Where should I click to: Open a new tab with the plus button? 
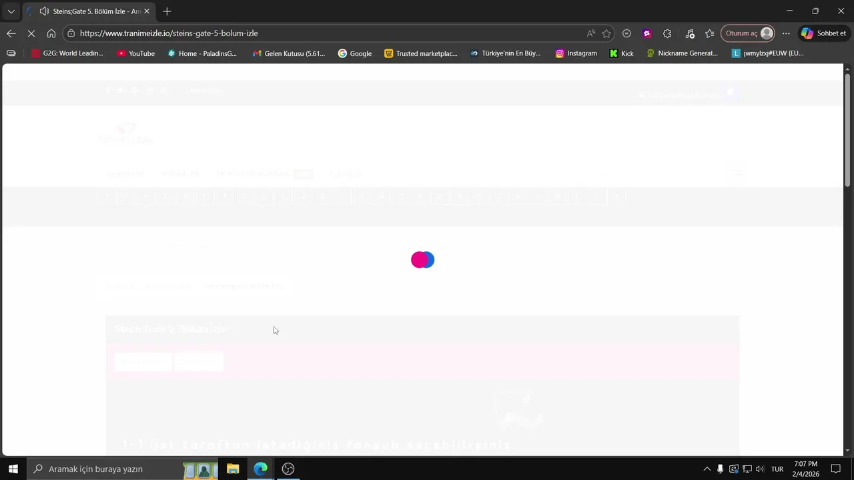pyautogui.click(x=167, y=11)
